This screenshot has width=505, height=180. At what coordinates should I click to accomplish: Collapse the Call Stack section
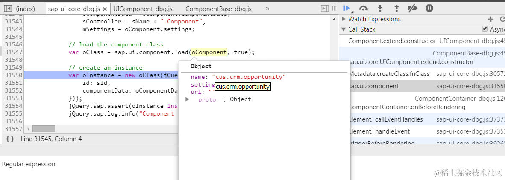(x=344, y=29)
